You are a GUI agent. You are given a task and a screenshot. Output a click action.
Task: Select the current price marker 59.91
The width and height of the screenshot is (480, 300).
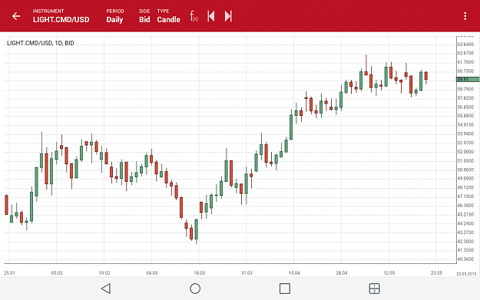[x=468, y=80]
